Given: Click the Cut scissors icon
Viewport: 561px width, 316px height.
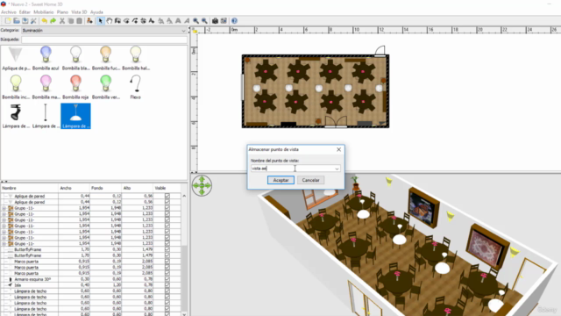Looking at the screenshot, I should coord(62,21).
